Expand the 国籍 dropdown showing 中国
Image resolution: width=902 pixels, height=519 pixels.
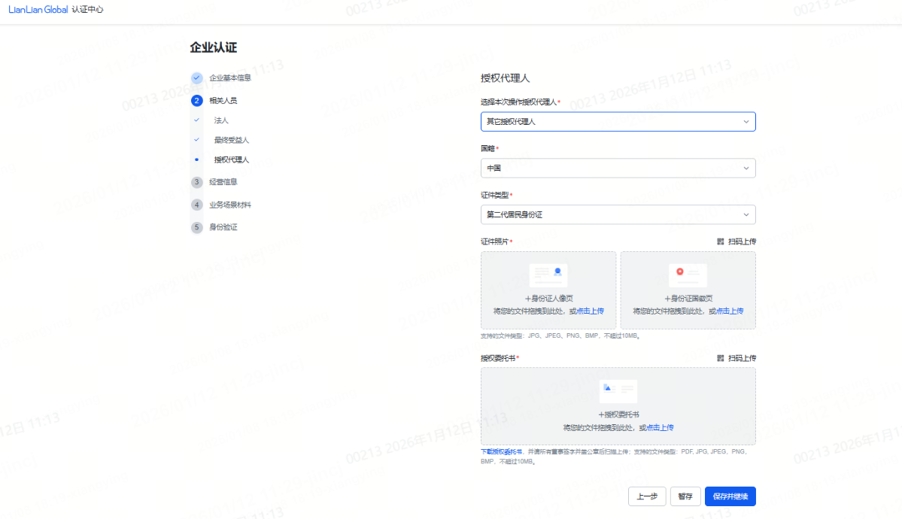618,168
